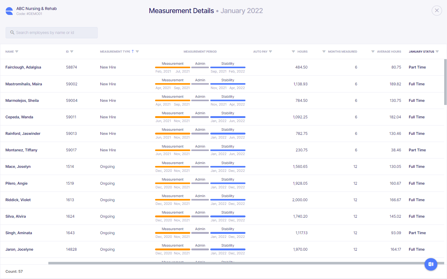Click gray Admin bar in Riddick row
The width and height of the screenshot is (447, 279).
click(x=200, y=200)
